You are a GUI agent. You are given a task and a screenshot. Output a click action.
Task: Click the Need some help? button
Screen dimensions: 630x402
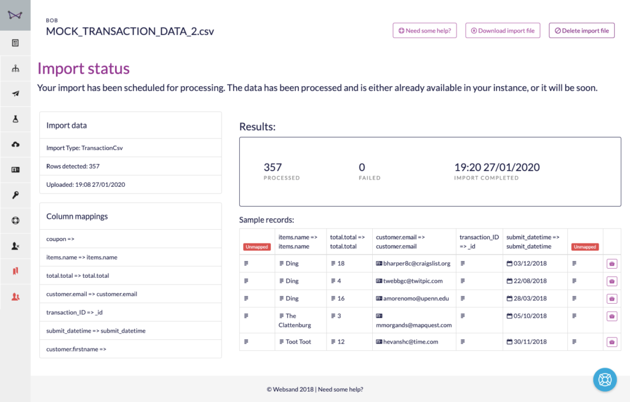point(425,30)
